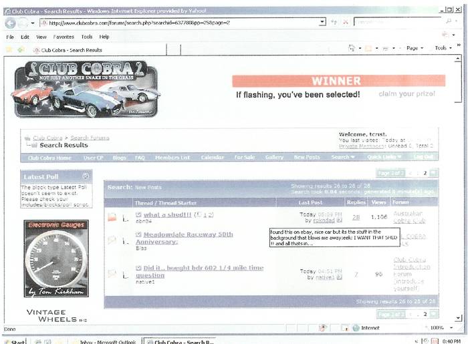The image size is (468, 344).
Task: Click the Start button on taskbar
Action: tap(15, 341)
